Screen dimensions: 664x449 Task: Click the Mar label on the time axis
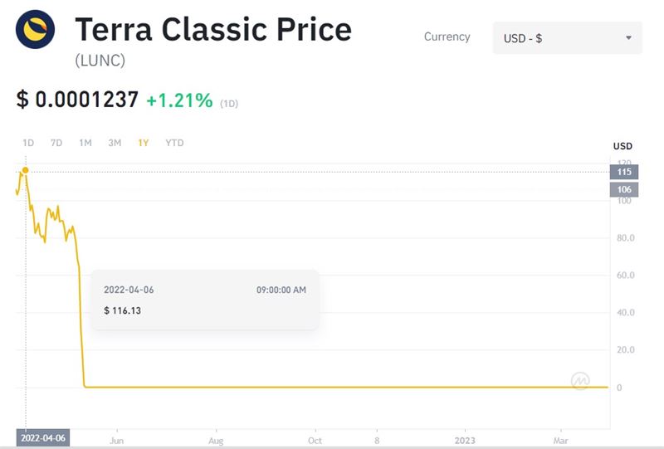point(561,441)
